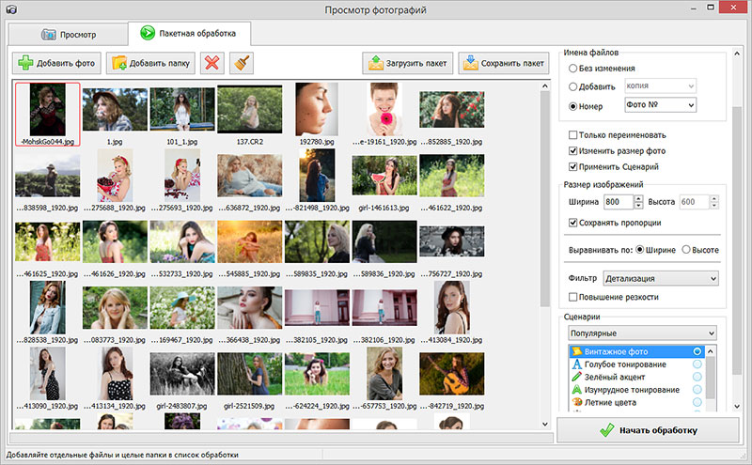Viewport: 752px width, 465px height.
Task: Select Зелёный акцент radio circle
Action: tap(697, 377)
